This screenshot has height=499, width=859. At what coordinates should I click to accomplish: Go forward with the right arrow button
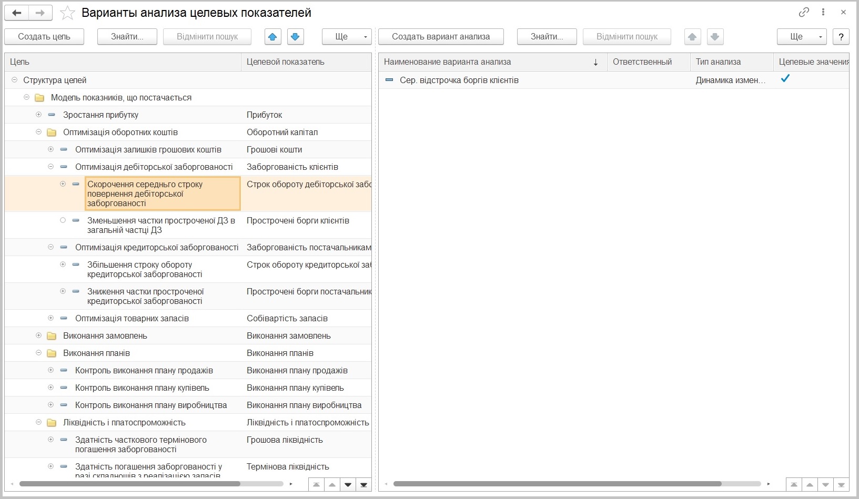click(41, 13)
